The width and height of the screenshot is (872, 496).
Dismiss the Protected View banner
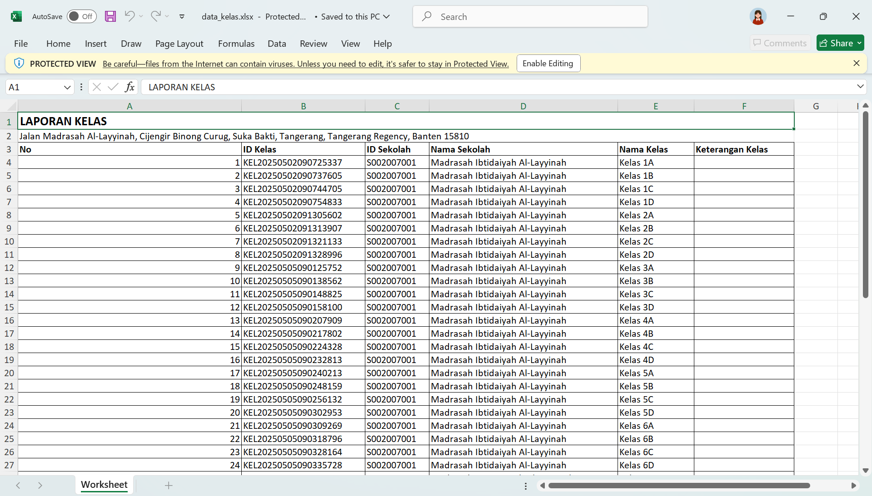coord(857,63)
